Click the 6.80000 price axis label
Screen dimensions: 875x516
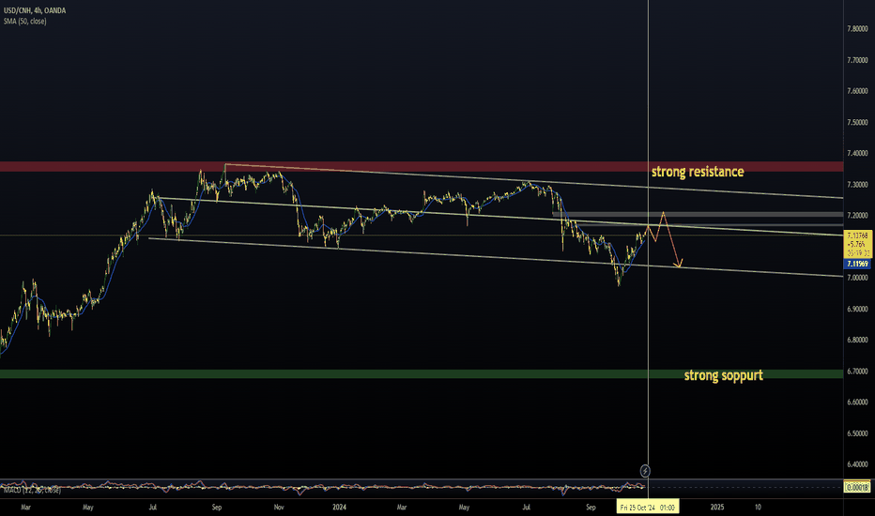point(857,340)
